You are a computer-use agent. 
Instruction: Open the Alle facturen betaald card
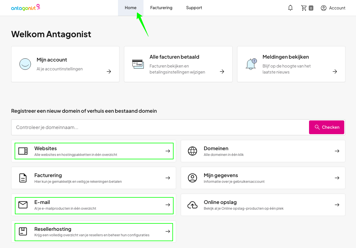point(178,64)
